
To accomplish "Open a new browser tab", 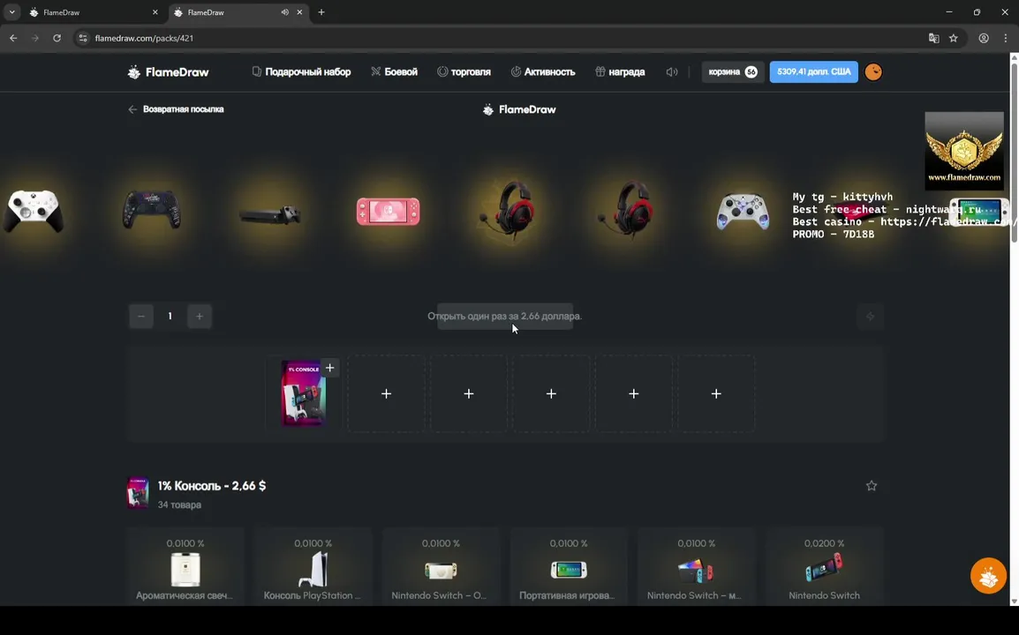I will [321, 12].
